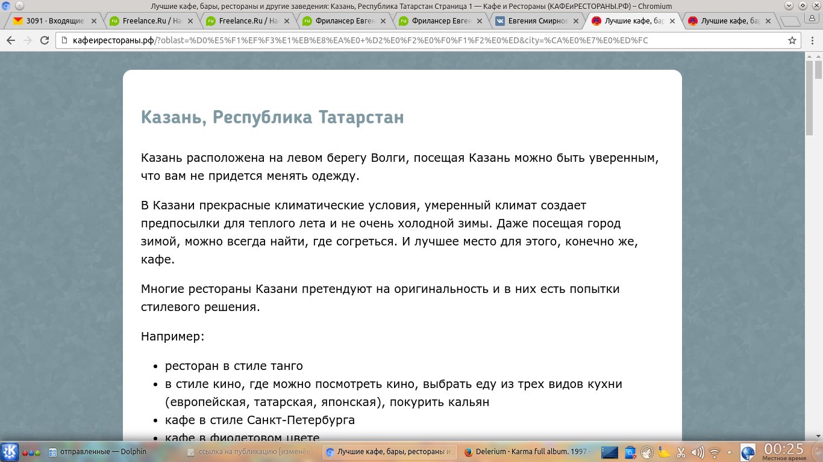The height and width of the screenshot is (462, 823).
Task: Click the list item кафе в стиле Санкт-Петербурга
Action: [x=260, y=420]
